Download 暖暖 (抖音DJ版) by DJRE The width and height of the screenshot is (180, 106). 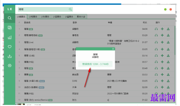[x=168, y=81]
